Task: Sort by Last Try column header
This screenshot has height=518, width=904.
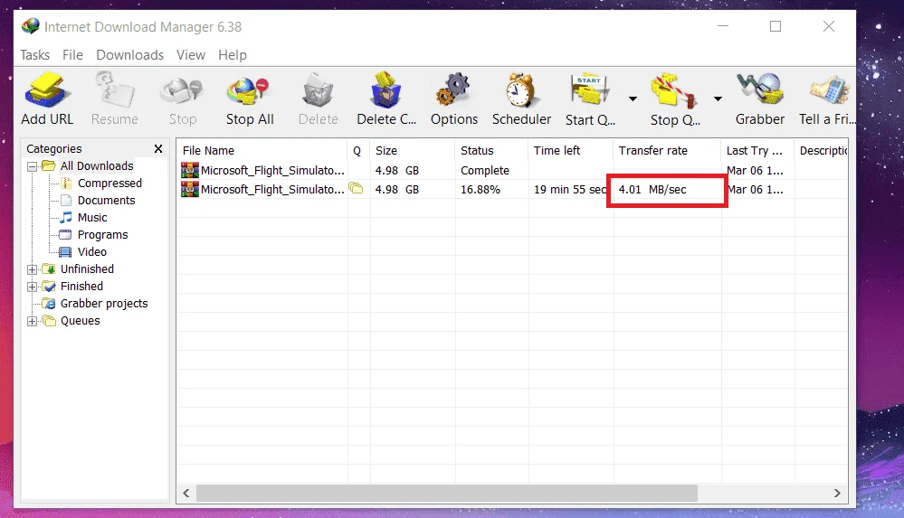Action: point(757,150)
